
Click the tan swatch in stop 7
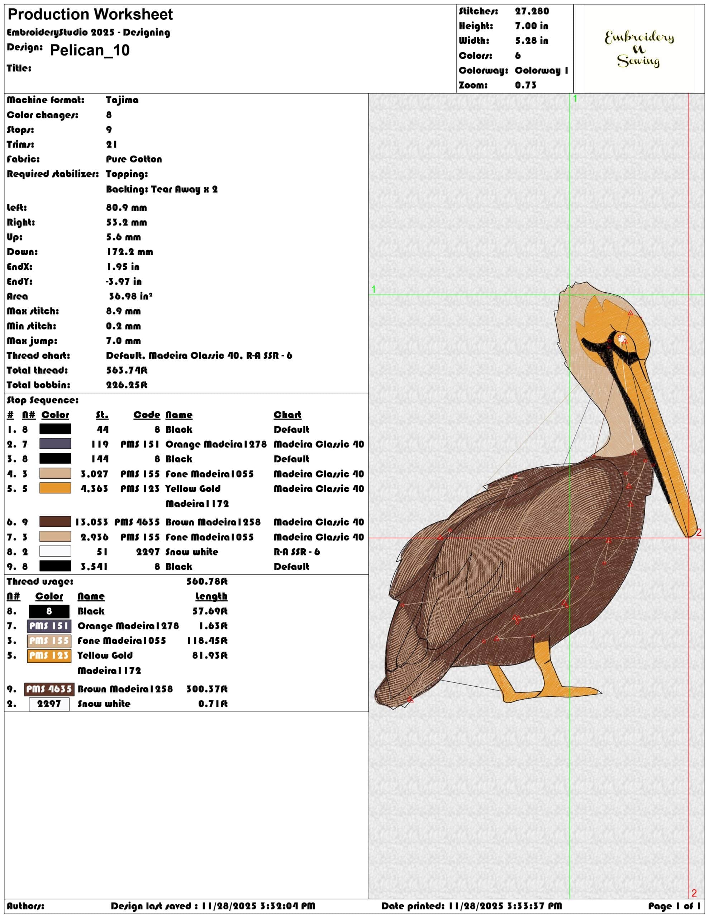55,537
